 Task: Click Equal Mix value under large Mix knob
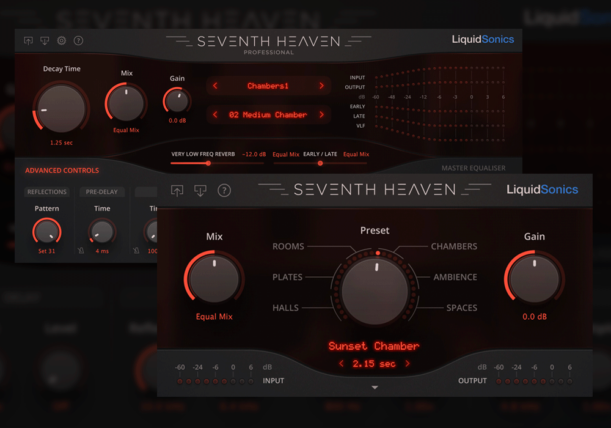(x=214, y=317)
